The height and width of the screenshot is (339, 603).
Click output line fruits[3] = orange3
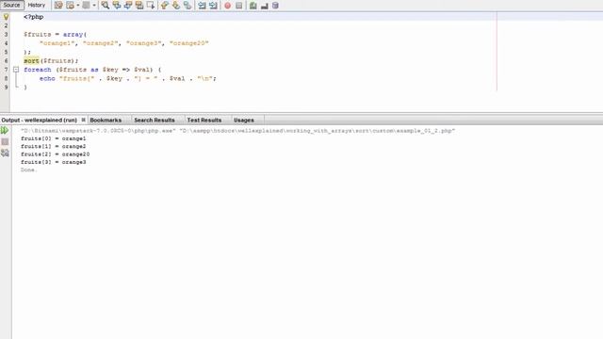53,162
